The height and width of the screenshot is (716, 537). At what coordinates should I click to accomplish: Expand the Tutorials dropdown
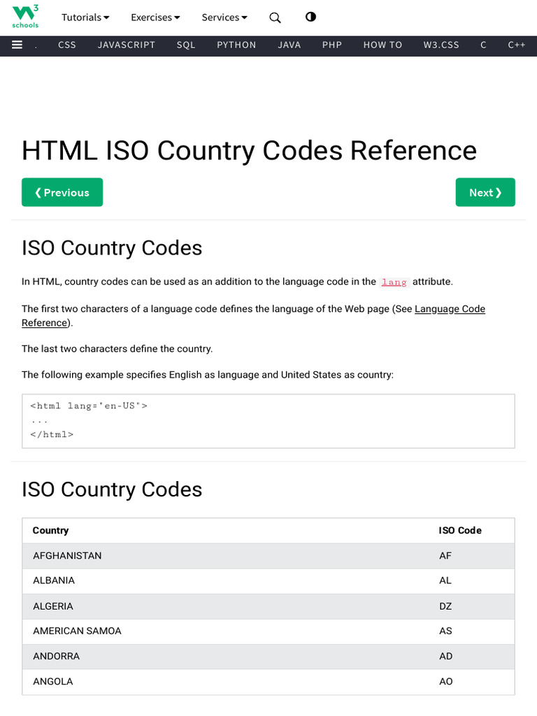tap(85, 17)
